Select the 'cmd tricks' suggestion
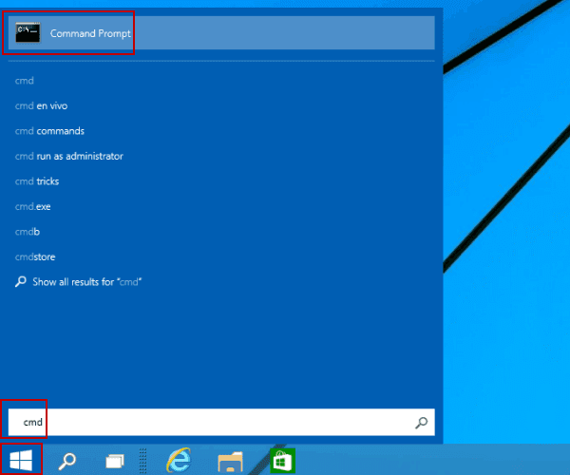 [37, 181]
